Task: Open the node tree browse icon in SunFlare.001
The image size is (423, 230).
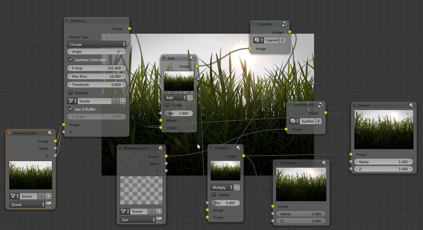Action: tap(295, 121)
